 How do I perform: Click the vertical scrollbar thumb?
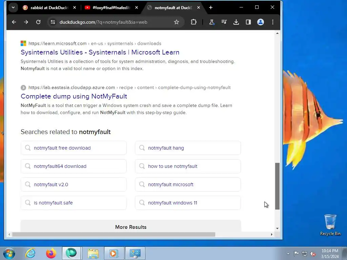[x=277, y=186]
